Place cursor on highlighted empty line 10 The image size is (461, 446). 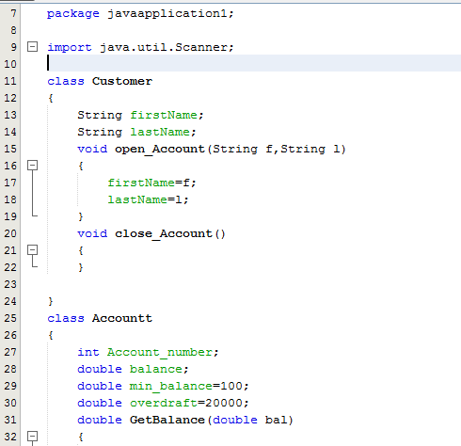(254, 63)
